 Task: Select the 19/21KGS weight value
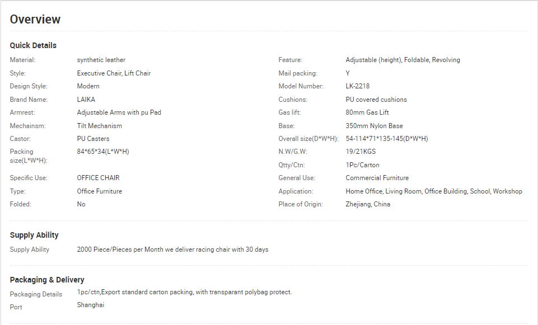click(x=361, y=152)
